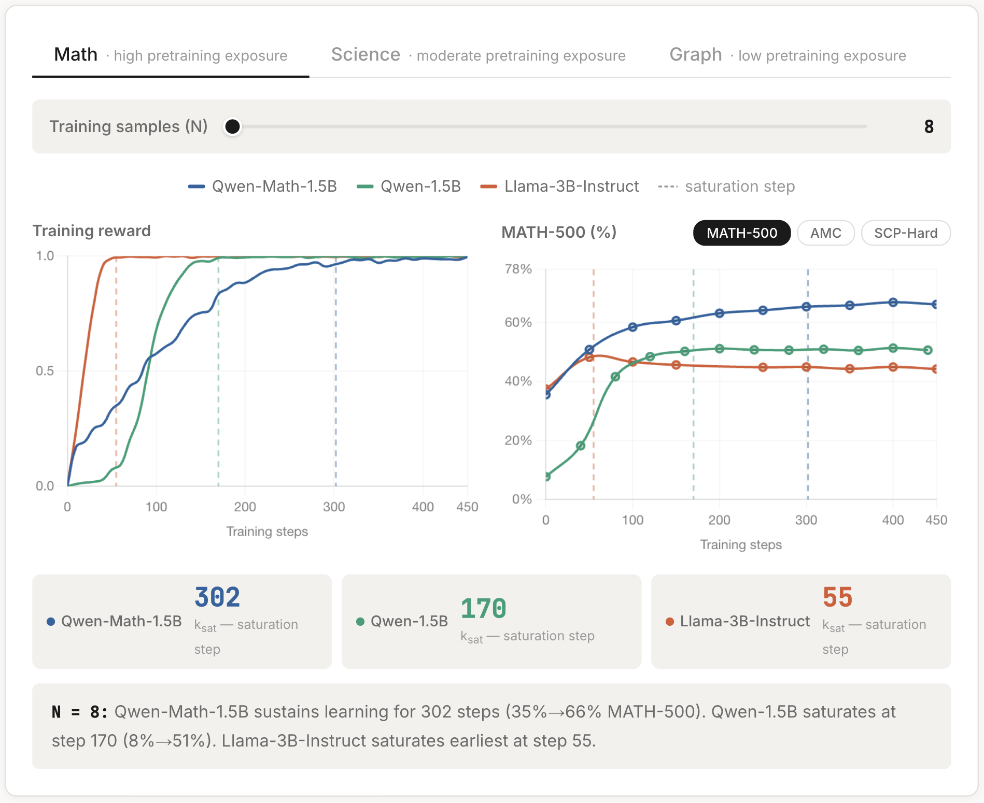The width and height of the screenshot is (984, 803).
Task: Select the Graph low pretraining exposure tab
Action: pos(788,55)
